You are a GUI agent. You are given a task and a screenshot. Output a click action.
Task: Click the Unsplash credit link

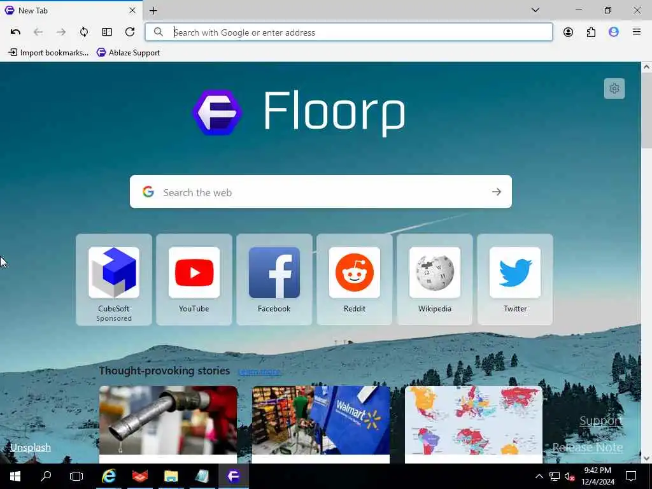coord(31,448)
